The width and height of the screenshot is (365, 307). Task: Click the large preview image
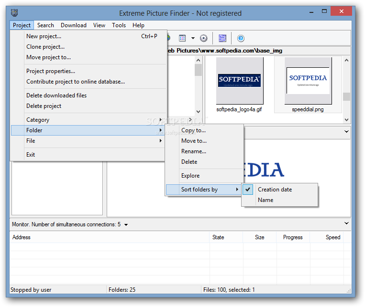click(264, 169)
